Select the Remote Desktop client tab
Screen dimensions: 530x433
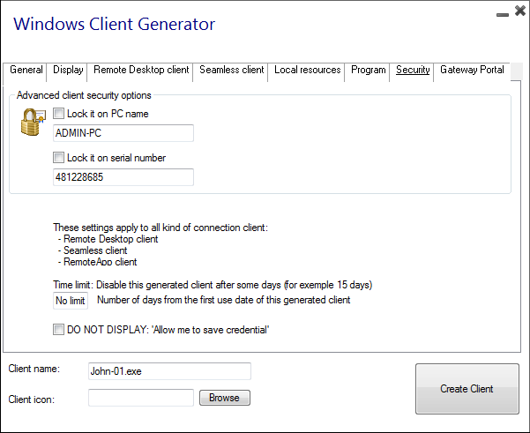pos(141,71)
